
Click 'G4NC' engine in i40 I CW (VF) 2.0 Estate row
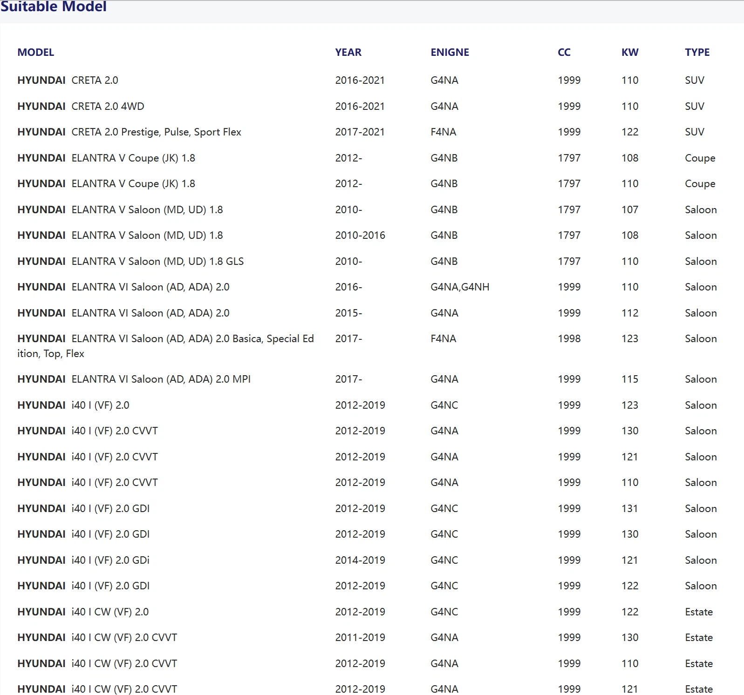pyautogui.click(x=444, y=612)
